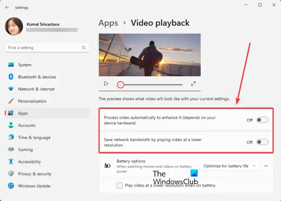The image size is (281, 201).
Task: Click the Time & language clock icon
Action: [11, 137]
